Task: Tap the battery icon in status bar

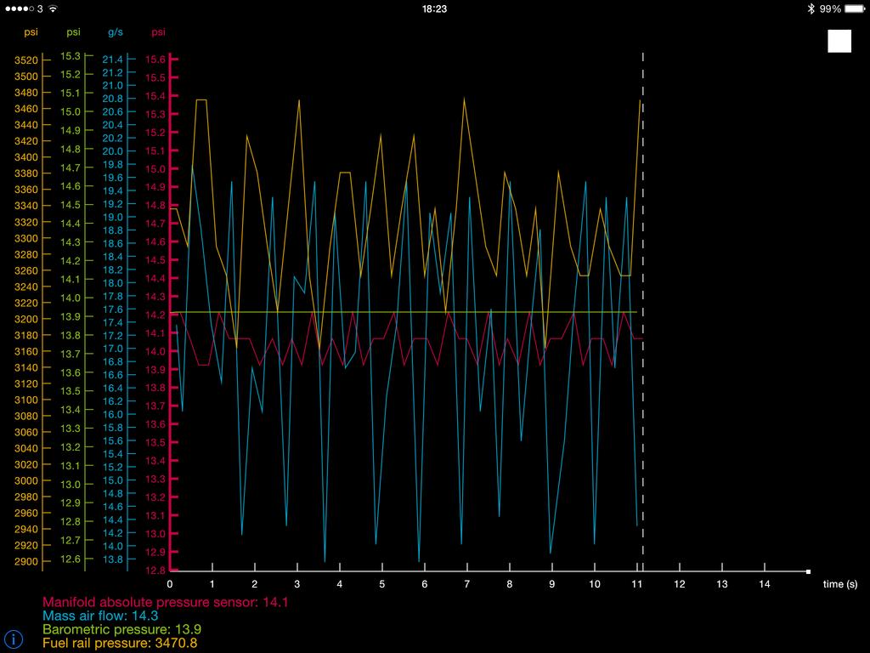Action: pyautogui.click(x=854, y=9)
